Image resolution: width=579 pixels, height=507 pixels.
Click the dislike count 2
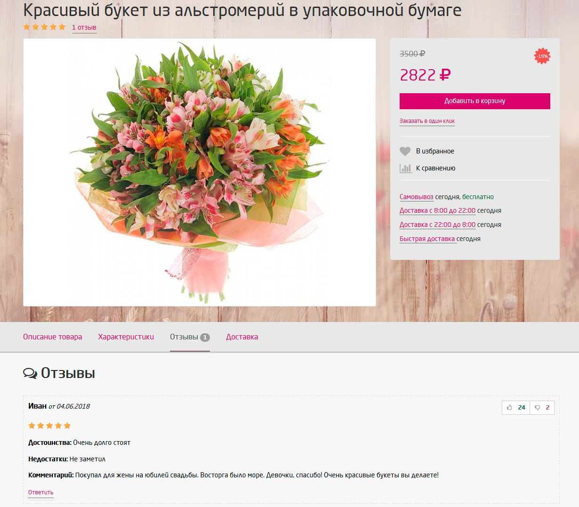pyautogui.click(x=547, y=408)
